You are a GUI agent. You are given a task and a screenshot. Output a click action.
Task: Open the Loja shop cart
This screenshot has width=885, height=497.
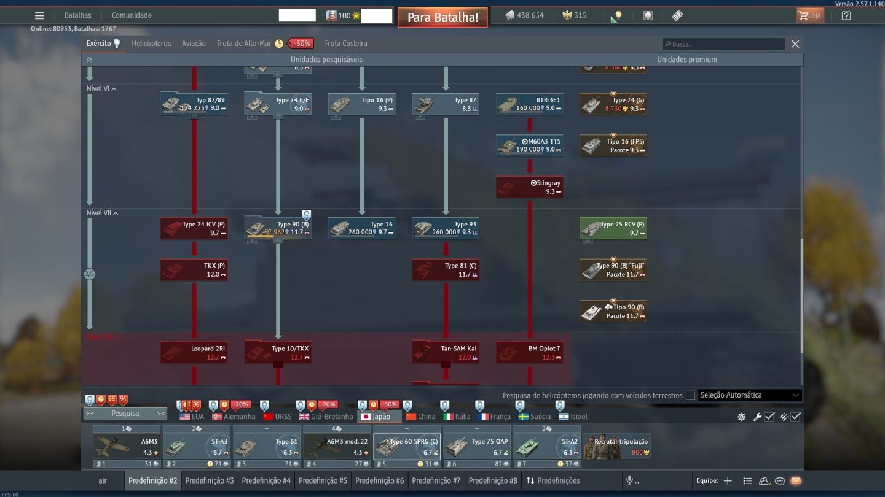(x=810, y=15)
